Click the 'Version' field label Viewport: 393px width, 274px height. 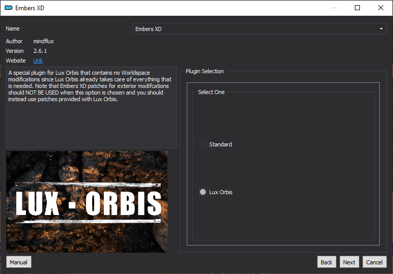pyautogui.click(x=15, y=51)
